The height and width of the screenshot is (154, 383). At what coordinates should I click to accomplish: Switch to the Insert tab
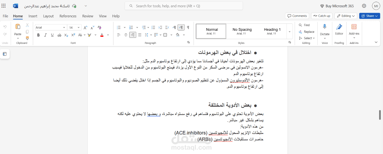tap(33, 16)
